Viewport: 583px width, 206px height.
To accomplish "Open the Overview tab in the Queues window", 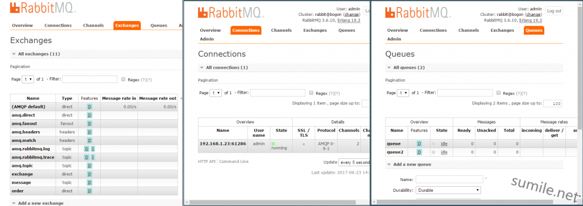I will (397, 31).
